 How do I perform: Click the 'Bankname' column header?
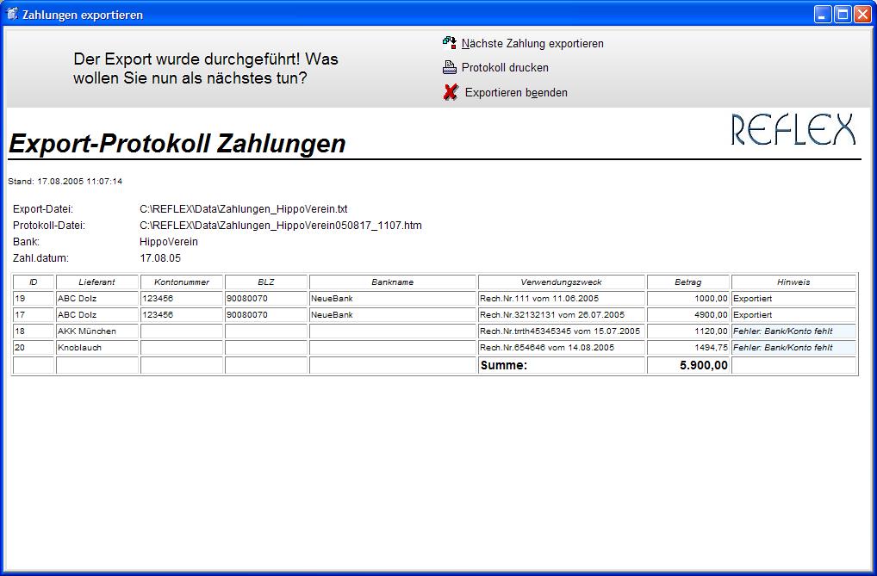(x=393, y=282)
